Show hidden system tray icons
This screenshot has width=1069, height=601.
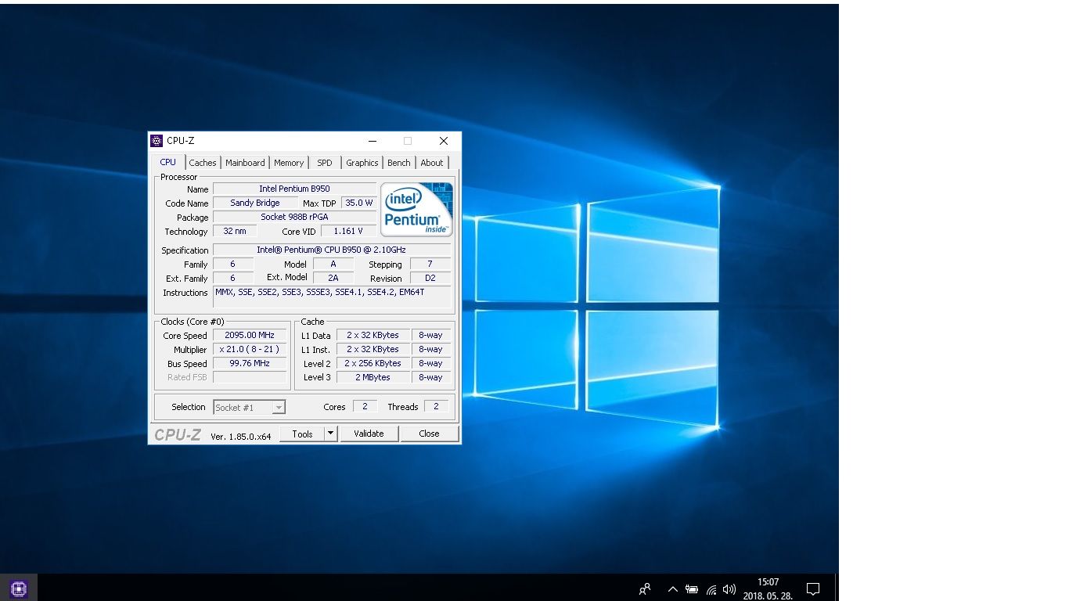[x=672, y=589]
